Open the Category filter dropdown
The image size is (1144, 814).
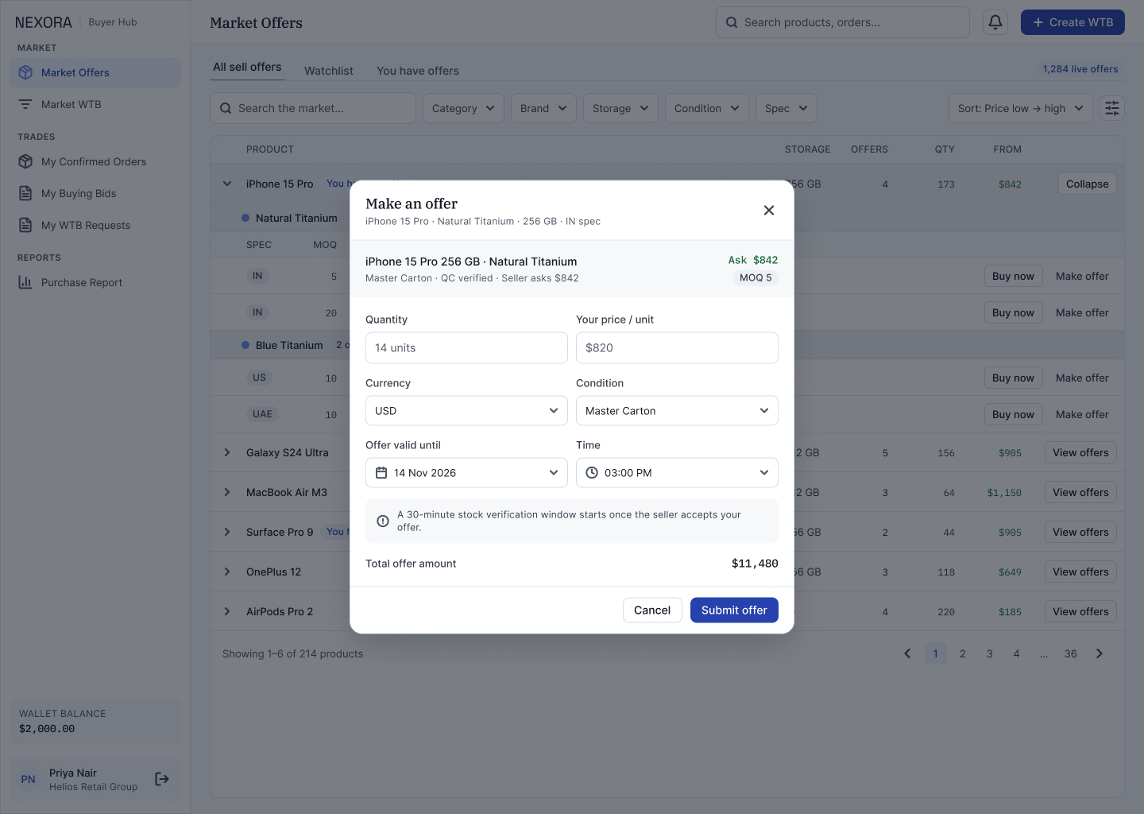click(x=463, y=108)
